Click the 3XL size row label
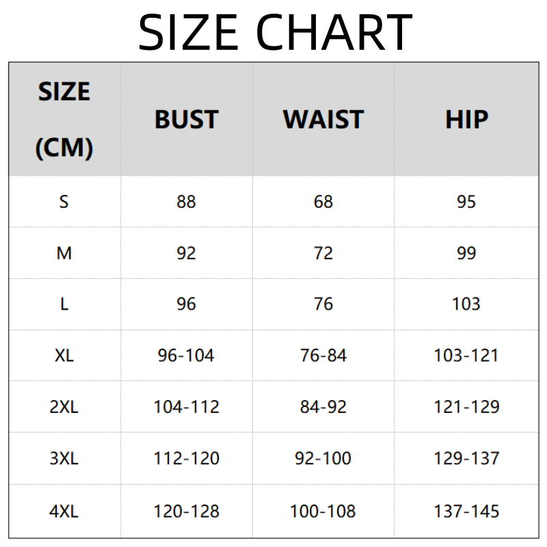The height and width of the screenshot is (547, 547). 64,458
